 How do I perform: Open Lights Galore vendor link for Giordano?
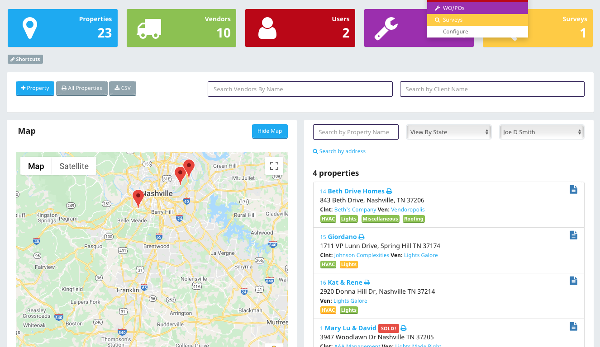[x=421, y=255]
